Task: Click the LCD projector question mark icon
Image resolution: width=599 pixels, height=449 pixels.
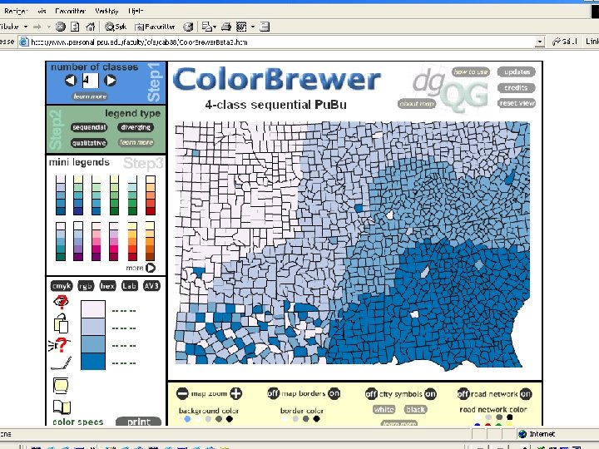Action: [x=60, y=345]
